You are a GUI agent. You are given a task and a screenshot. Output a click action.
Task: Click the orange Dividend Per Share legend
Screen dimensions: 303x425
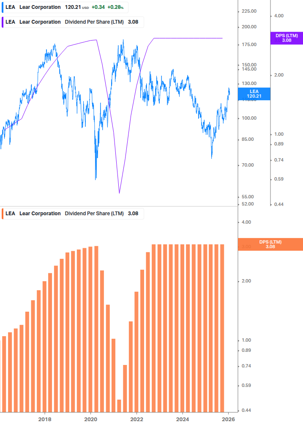72,214
